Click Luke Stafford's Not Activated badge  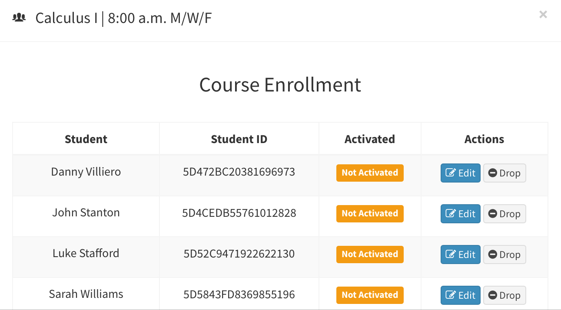370,254
